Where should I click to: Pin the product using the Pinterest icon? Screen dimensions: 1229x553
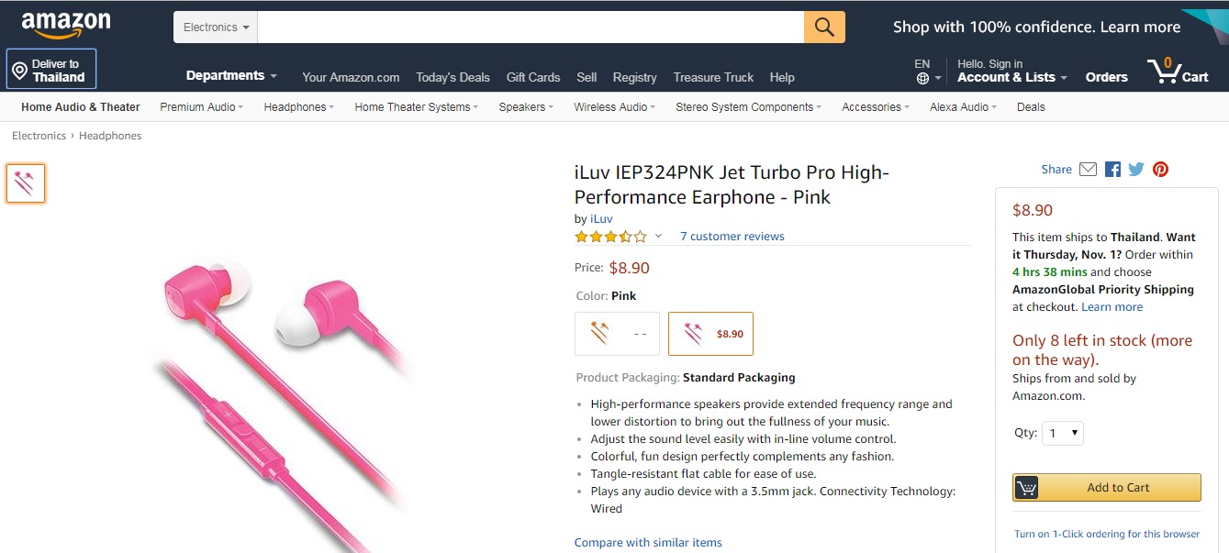click(1160, 169)
